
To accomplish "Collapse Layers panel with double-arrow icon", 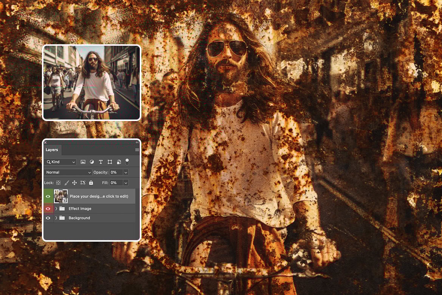I will 137,143.
